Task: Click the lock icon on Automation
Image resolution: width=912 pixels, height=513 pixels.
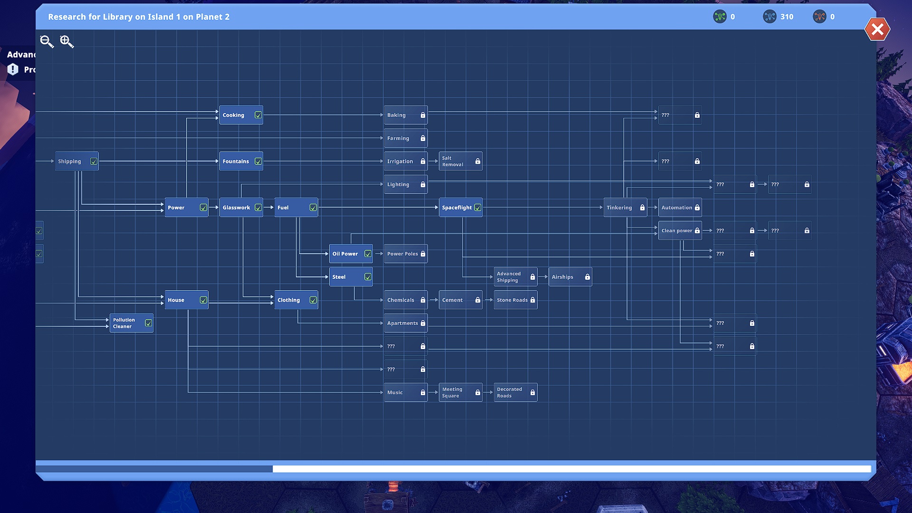Action: (697, 208)
